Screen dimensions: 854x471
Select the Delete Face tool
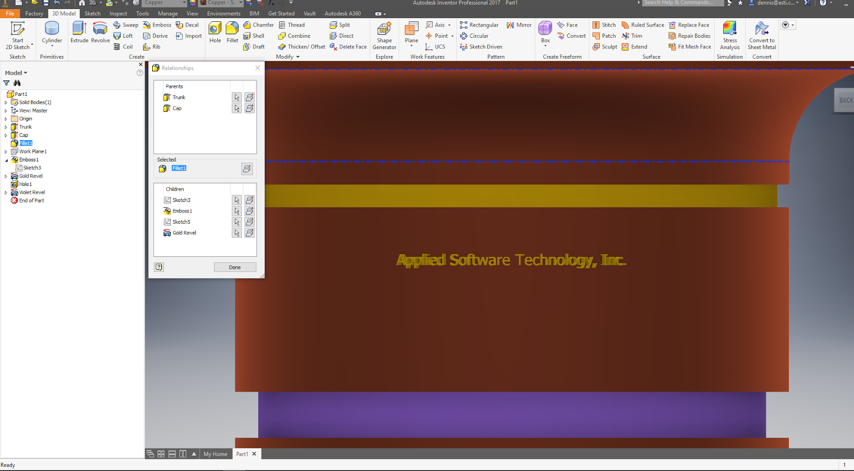coord(349,47)
